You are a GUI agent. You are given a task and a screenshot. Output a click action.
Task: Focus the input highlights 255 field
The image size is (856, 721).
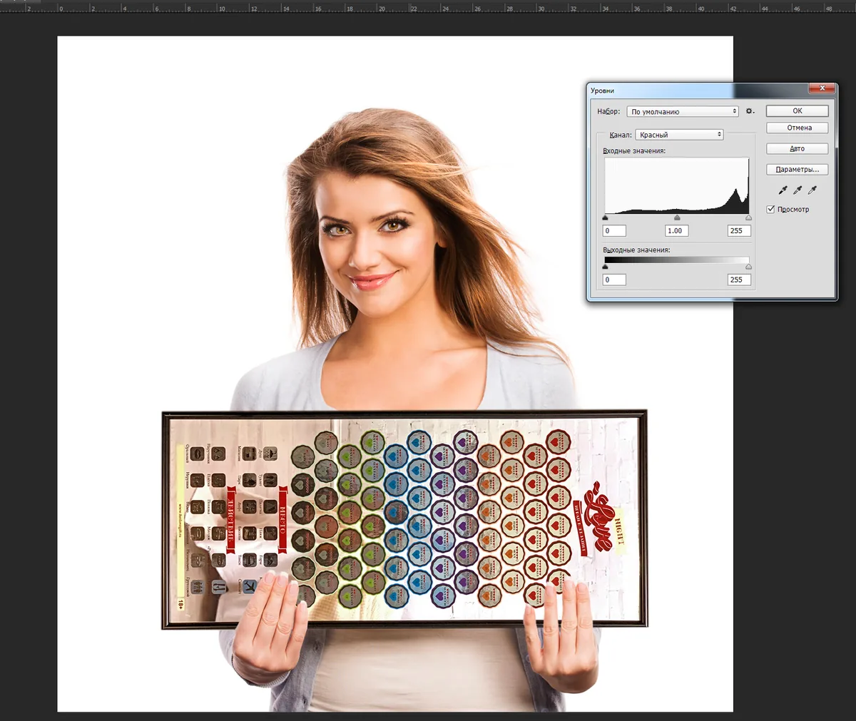[739, 230]
